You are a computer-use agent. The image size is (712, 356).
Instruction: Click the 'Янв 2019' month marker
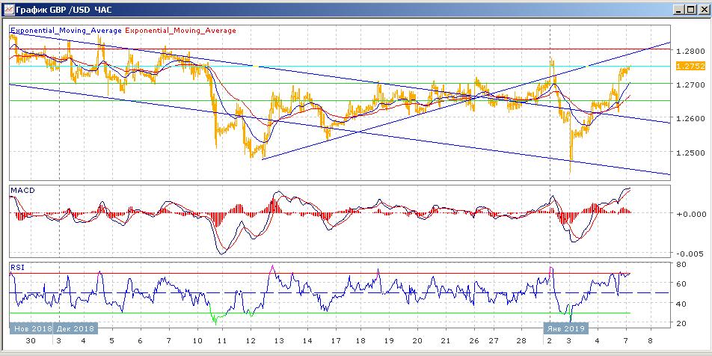point(565,328)
